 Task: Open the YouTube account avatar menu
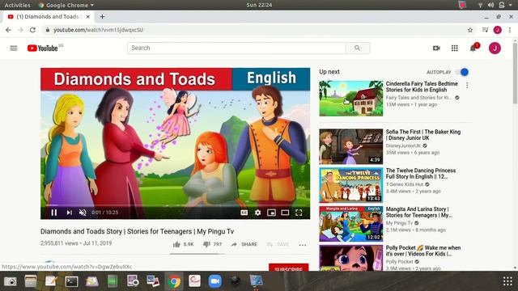tap(495, 48)
